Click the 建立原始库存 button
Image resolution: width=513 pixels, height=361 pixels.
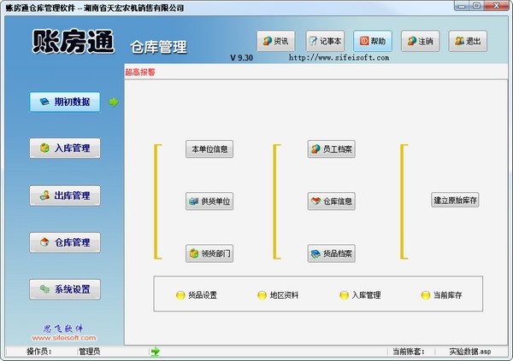[x=456, y=201]
